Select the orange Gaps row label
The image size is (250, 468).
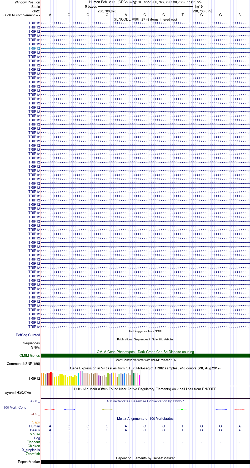pyautogui.click(x=36, y=422)
